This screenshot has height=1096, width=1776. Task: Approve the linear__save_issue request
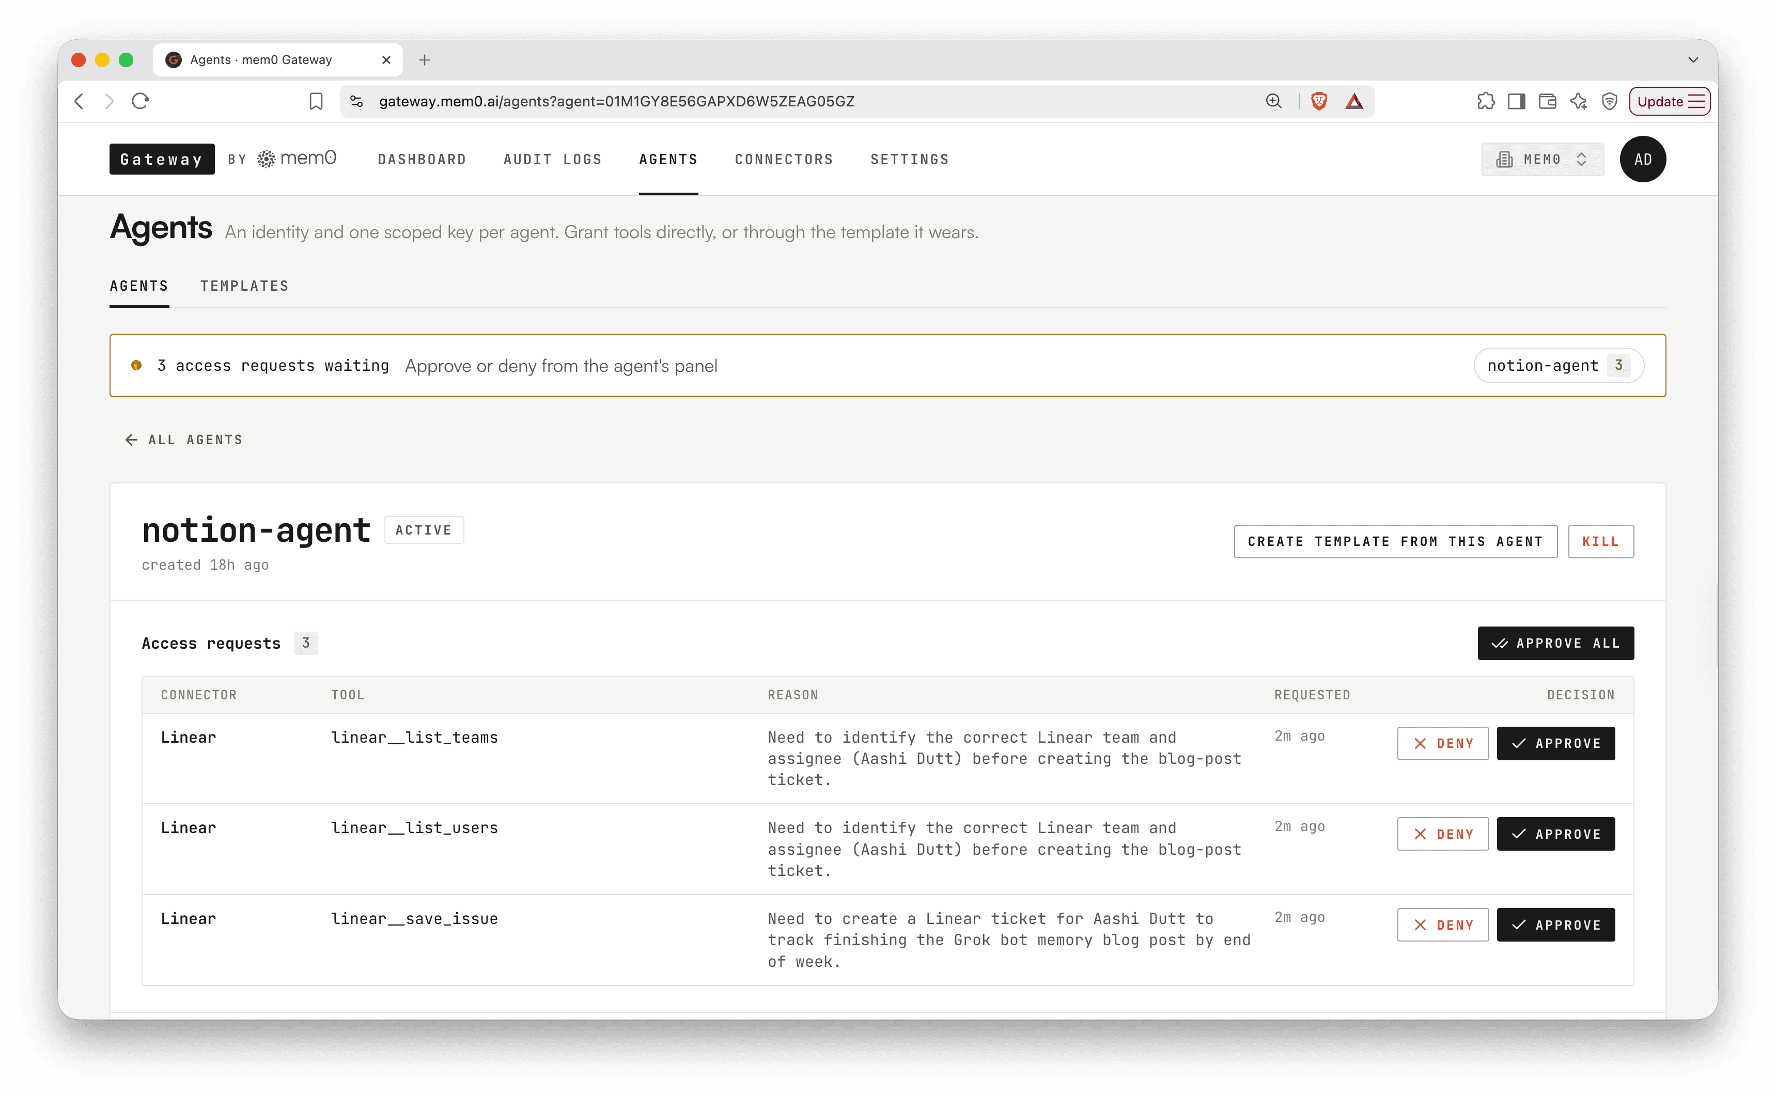pyautogui.click(x=1555, y=925)
